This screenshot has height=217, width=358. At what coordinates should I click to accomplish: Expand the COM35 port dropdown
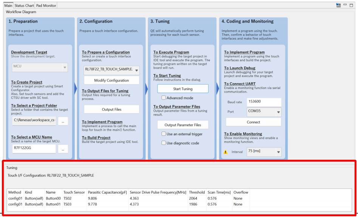click(264, 112)
